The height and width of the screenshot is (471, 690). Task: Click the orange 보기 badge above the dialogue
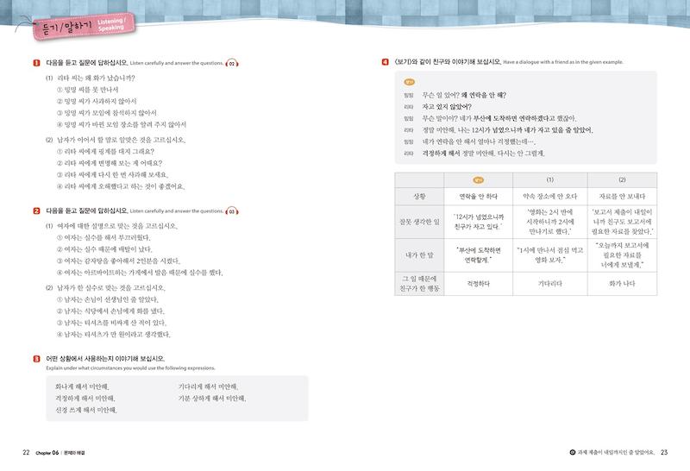pyautogui.click(x=409, y=82)
